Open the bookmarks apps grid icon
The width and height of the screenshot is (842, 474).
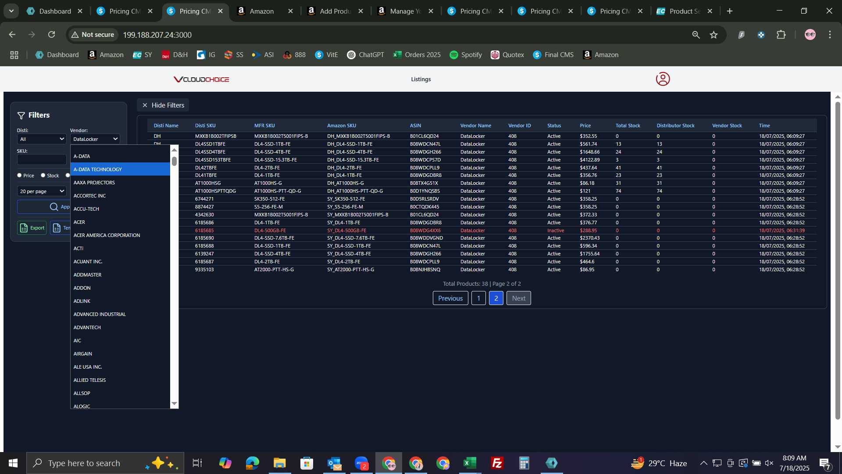tap(14, 55)
